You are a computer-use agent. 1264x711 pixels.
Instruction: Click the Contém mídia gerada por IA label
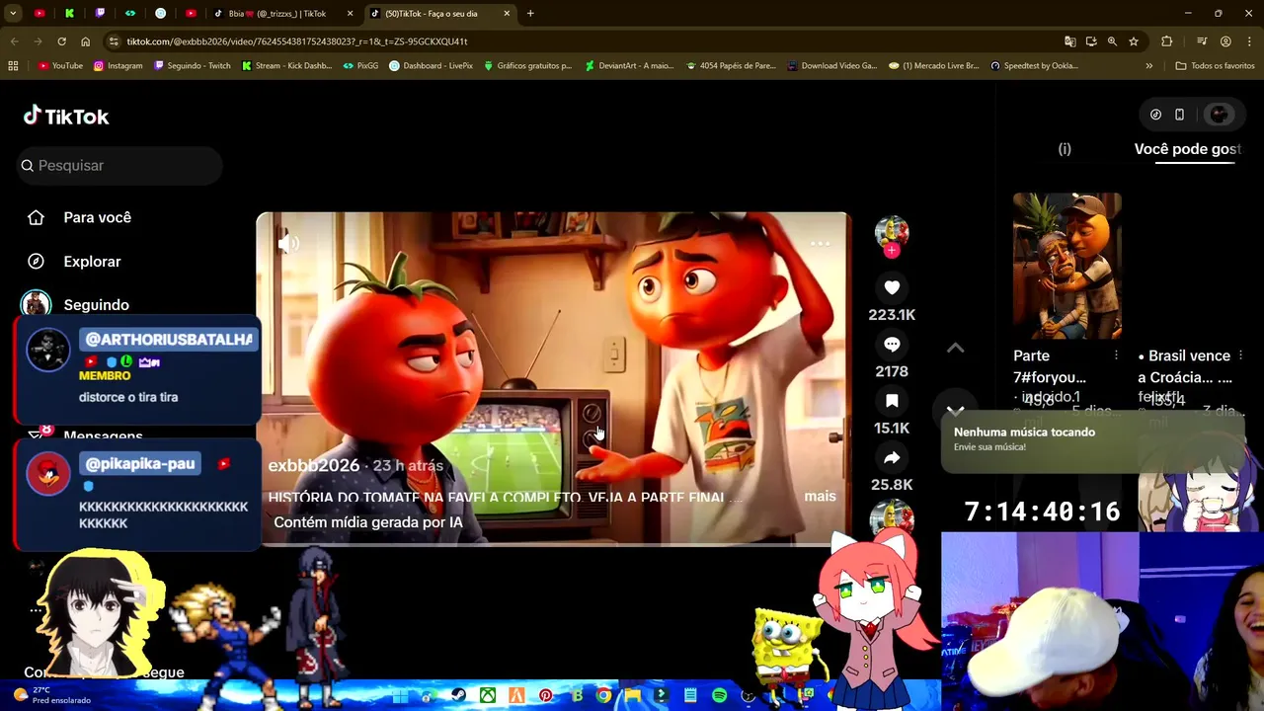click(x=368, y=522)
